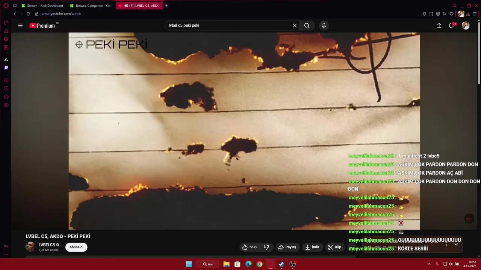Open the send/flow arrow icon
481x270 pixels.
point(445,14)
